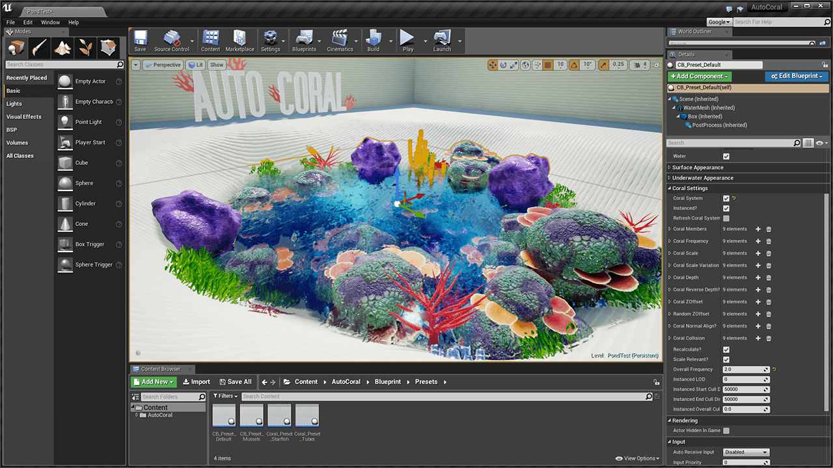Select Geometry Editing mode icon
Image resolution: width=833 pixels, height=468 pixels.
(109, 47)
